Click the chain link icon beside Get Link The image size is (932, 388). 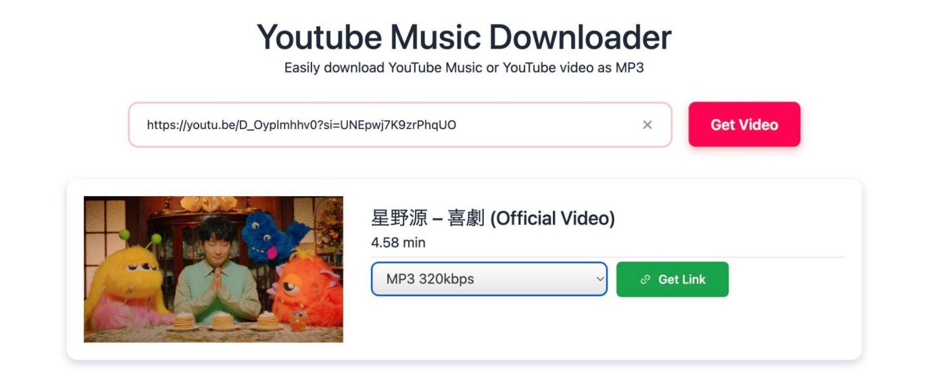[x=645, y=280]
